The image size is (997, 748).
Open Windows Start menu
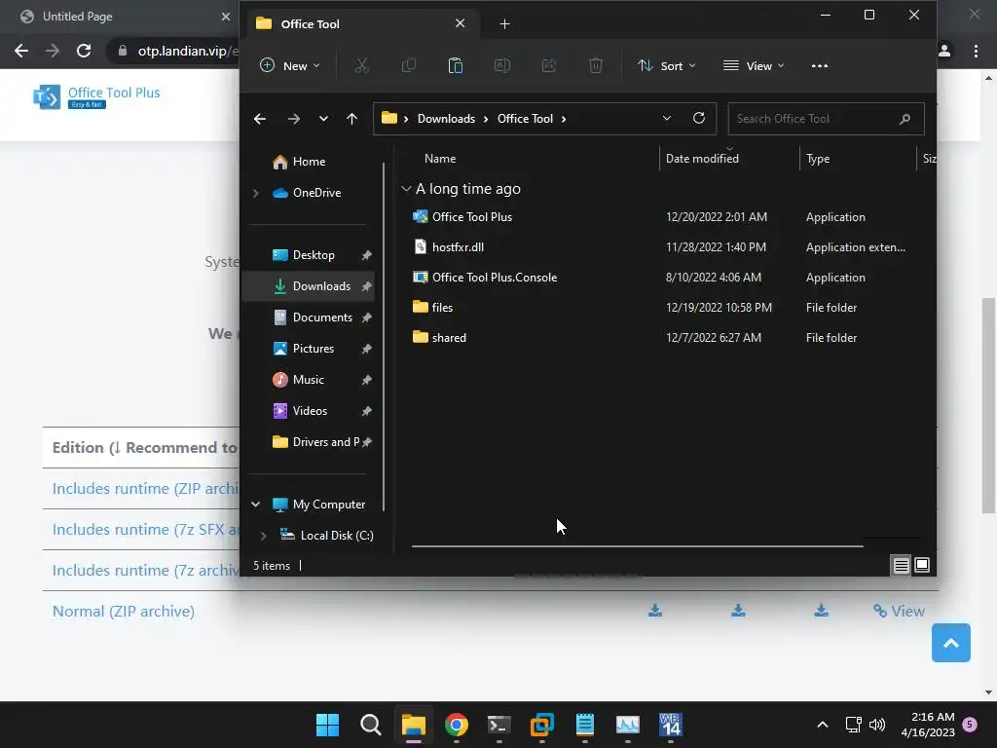pos(327,725)
